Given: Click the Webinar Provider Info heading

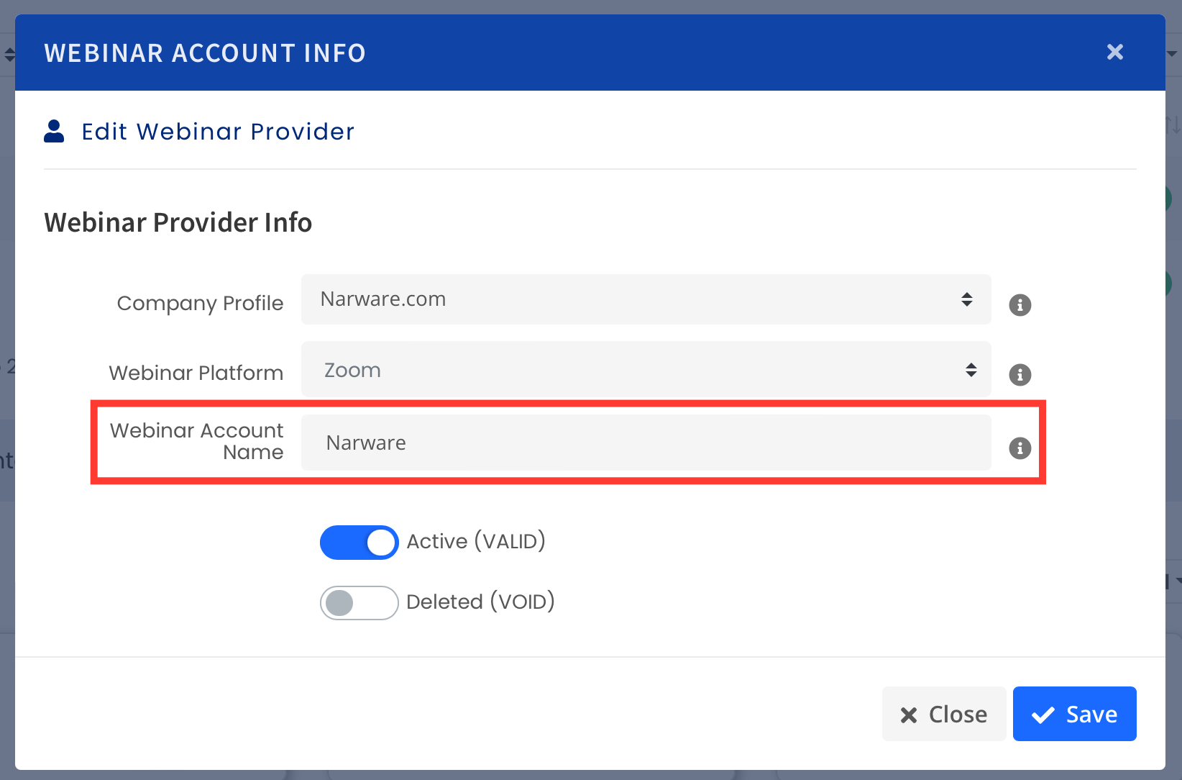Looking at the screenshot, I should point(178,222).
